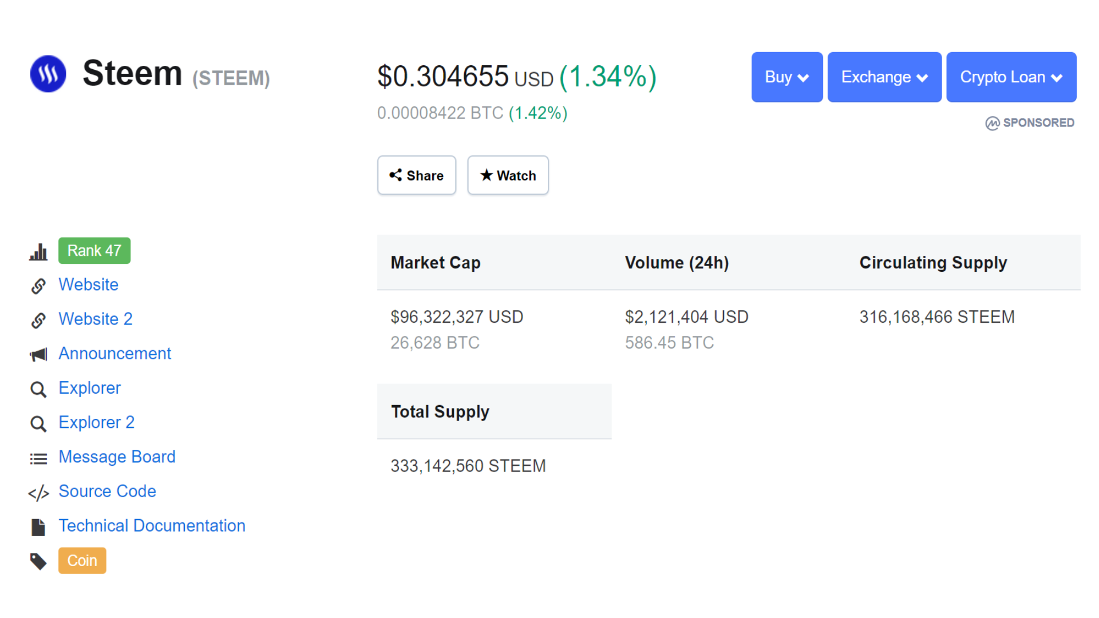Click the megaphone Announcement icon

(38, 355)
